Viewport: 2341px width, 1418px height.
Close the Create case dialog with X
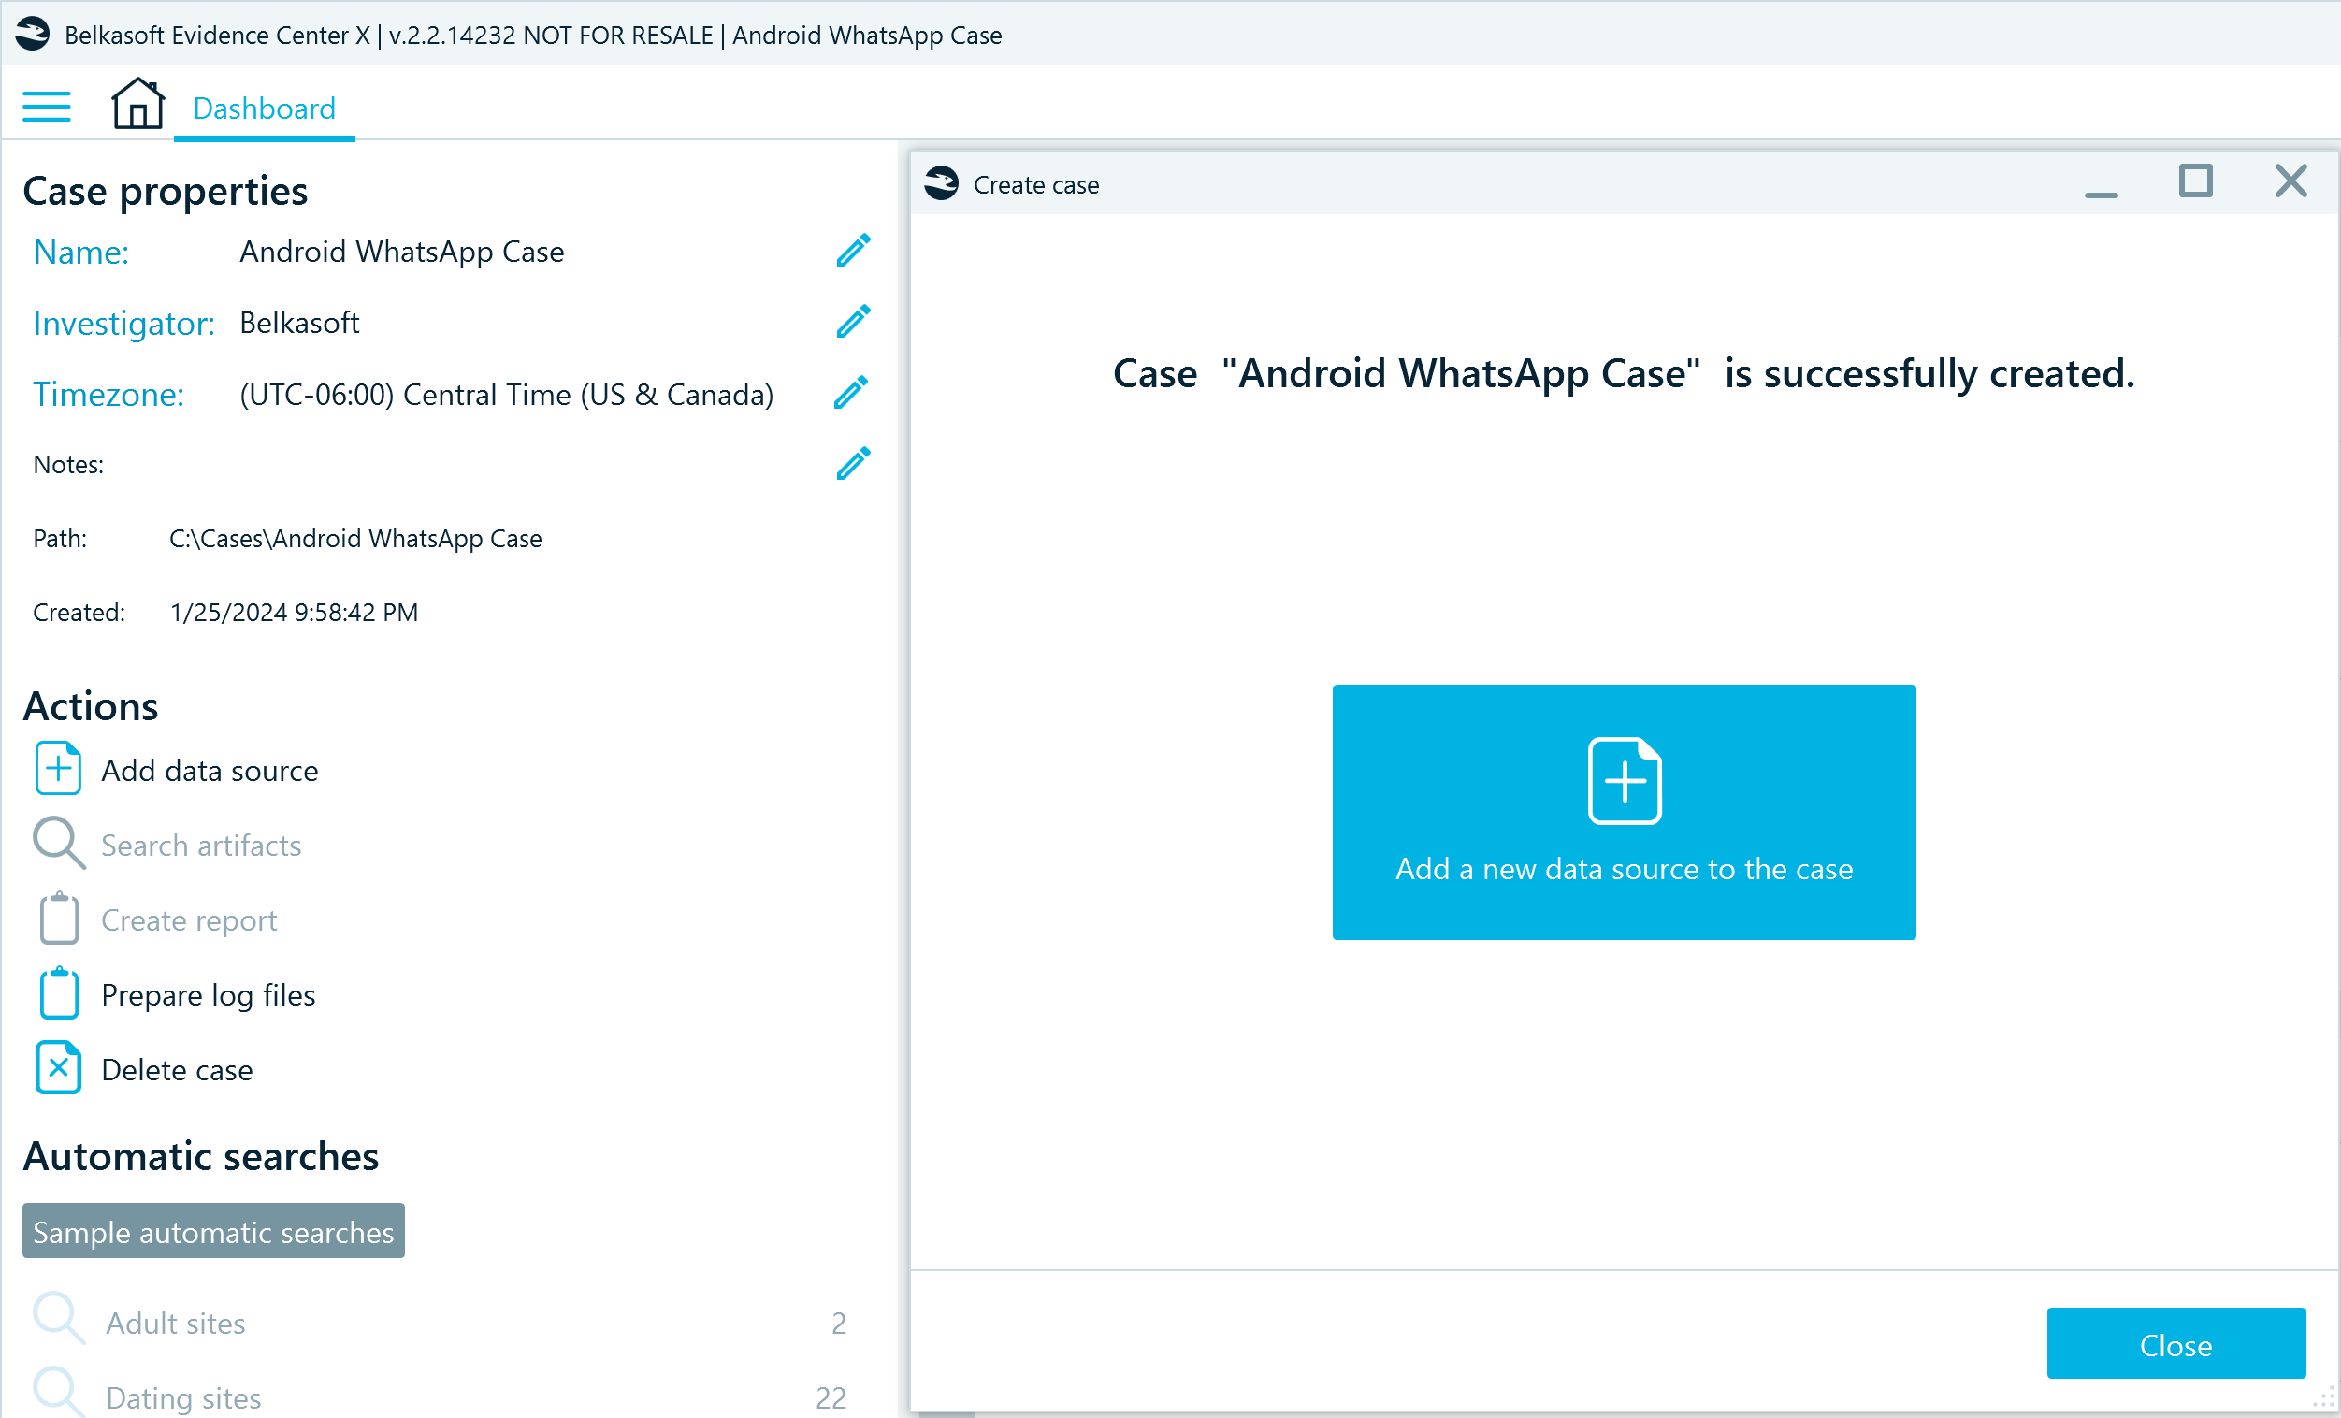point(2291,181)
